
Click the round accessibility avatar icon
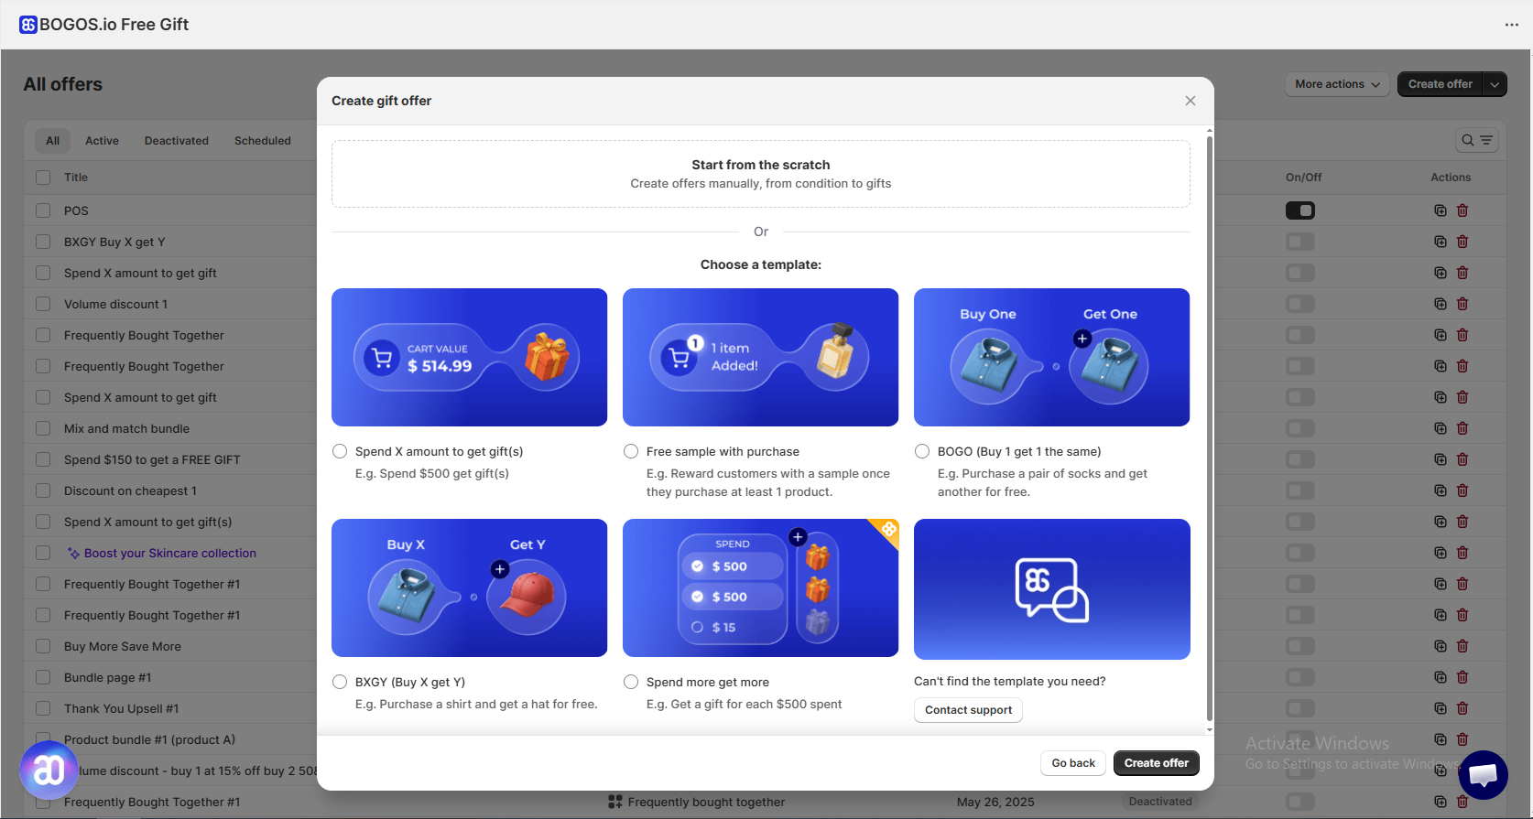click(49, 770)
